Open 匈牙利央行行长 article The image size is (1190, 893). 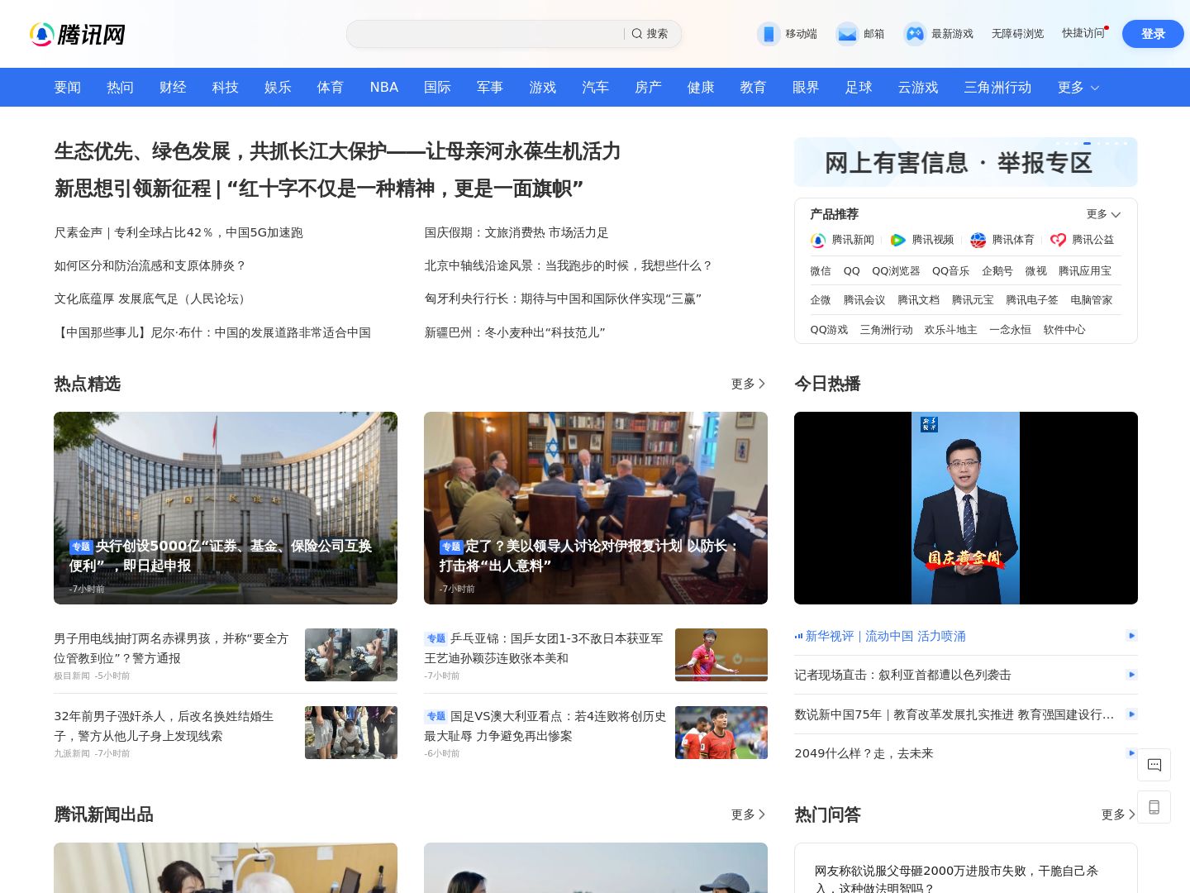563,298
